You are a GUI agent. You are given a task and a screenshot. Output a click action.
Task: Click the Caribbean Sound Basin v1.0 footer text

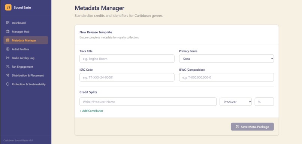coord(18,141)
